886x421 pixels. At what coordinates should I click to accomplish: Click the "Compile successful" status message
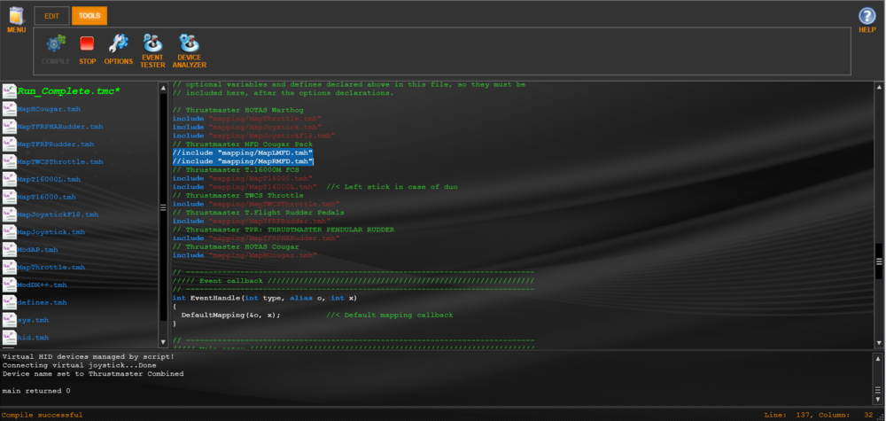click(42, 415)
